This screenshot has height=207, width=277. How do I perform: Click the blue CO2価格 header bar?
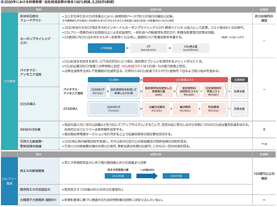(114, 80)
